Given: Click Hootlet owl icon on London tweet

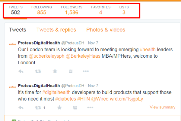Looking at the screenshot, I should pos(71,71).
